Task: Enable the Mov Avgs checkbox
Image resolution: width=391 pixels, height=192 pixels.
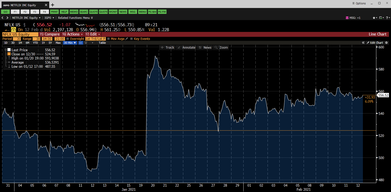Action: [x=109, y=39]
